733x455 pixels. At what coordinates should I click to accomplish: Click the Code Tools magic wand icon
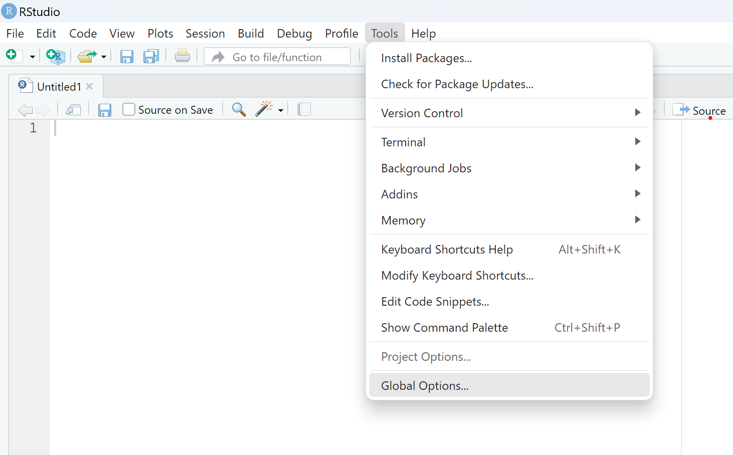tap(264, 109)
